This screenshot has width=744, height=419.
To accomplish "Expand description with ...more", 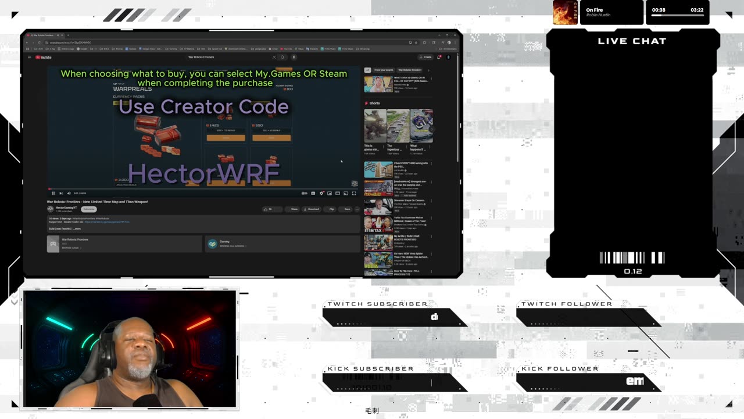I will (x=77, y=229).
